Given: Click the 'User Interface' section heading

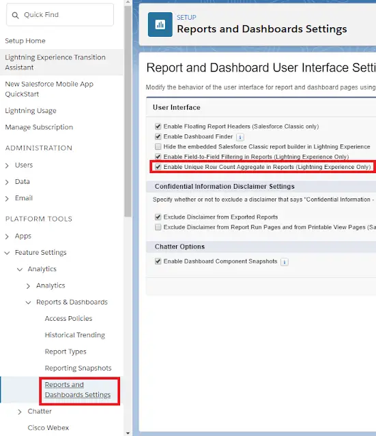Looking at the screenshot, I should 177,108.
